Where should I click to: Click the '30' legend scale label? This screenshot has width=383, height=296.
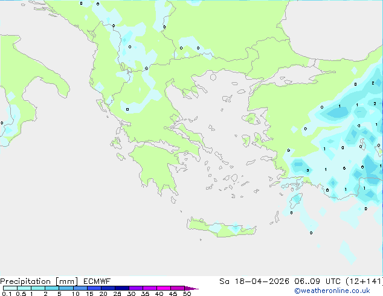click(131, 294)
